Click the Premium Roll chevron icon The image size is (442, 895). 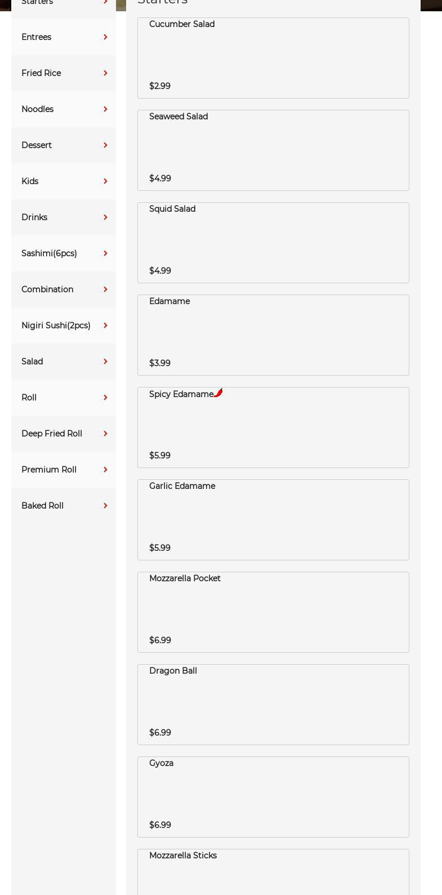pos(105,470)
